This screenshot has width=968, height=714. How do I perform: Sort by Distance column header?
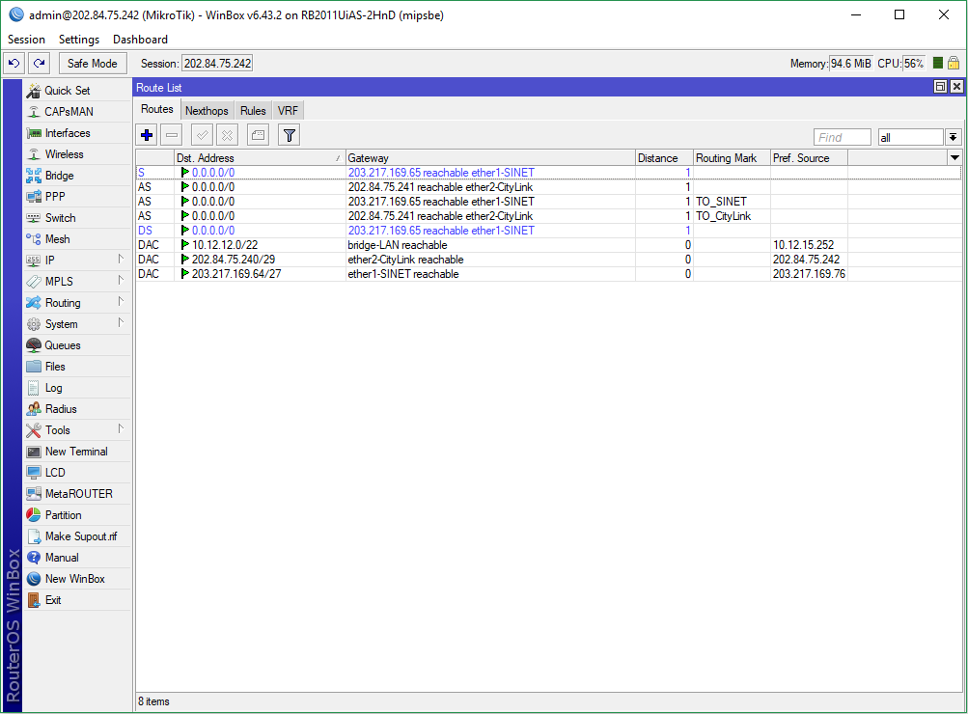(664, 158)
